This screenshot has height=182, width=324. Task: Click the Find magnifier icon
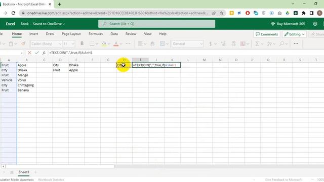[281, 43]
